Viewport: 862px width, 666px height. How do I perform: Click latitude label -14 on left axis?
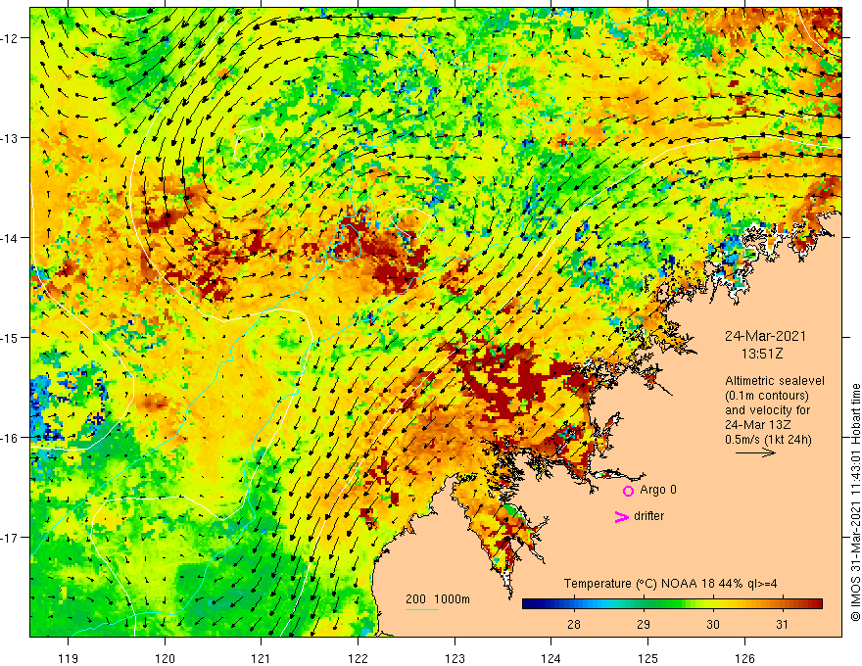click(10, 238)
